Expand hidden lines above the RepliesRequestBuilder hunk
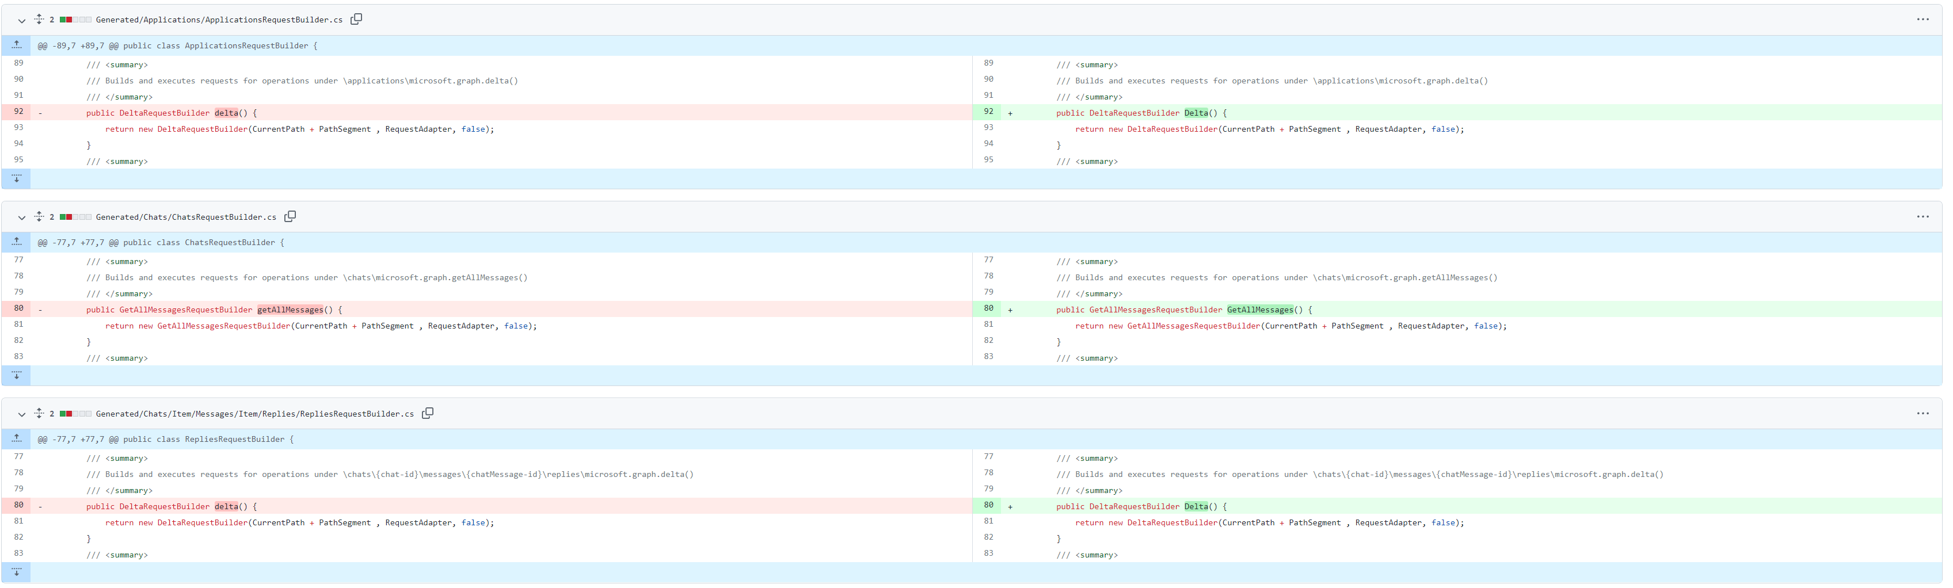The height and width of the screenshot is (588, 1953). pos(16,438)
